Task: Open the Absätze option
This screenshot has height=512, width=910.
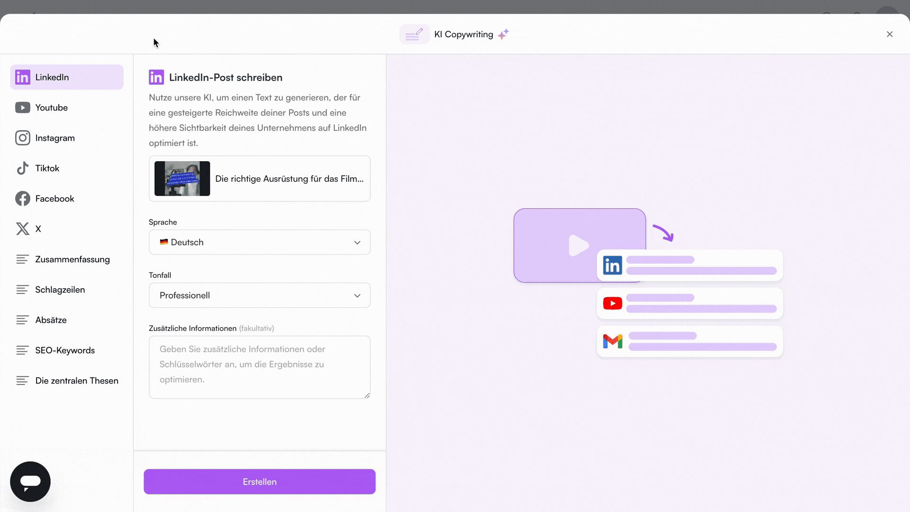Action: click(x=67, y=320)
